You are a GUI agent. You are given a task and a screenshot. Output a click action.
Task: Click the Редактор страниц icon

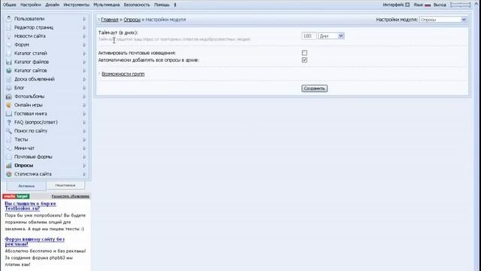coord(9,27)
